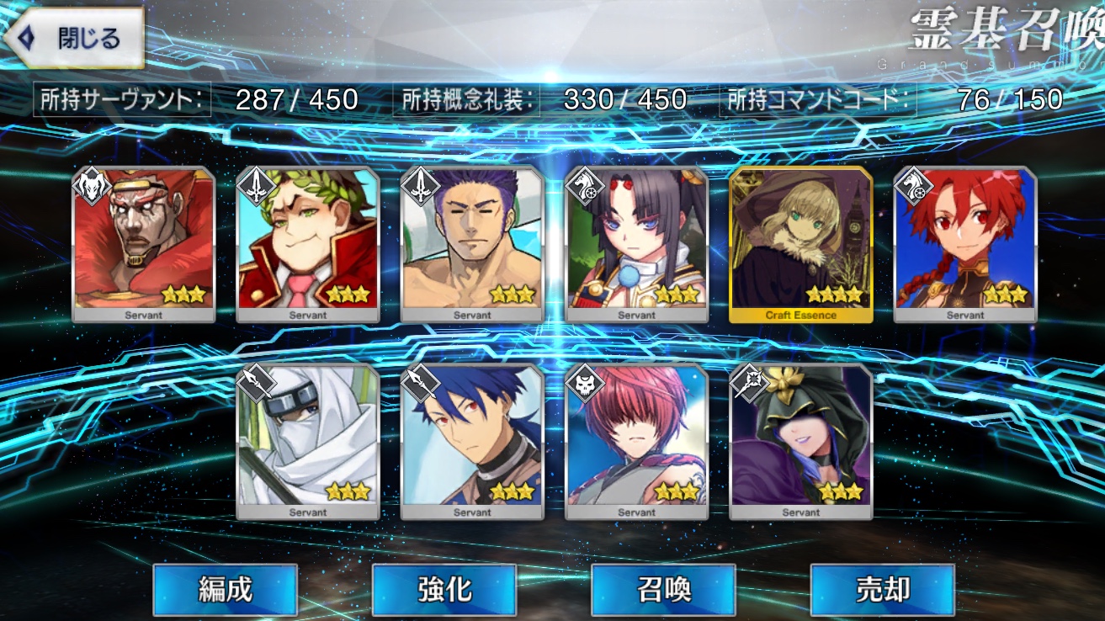Open the laurel-wreathed Saber servant card
Viewport: 1105px width, 621px height.
pyautogui.click(x=307, y=245)
